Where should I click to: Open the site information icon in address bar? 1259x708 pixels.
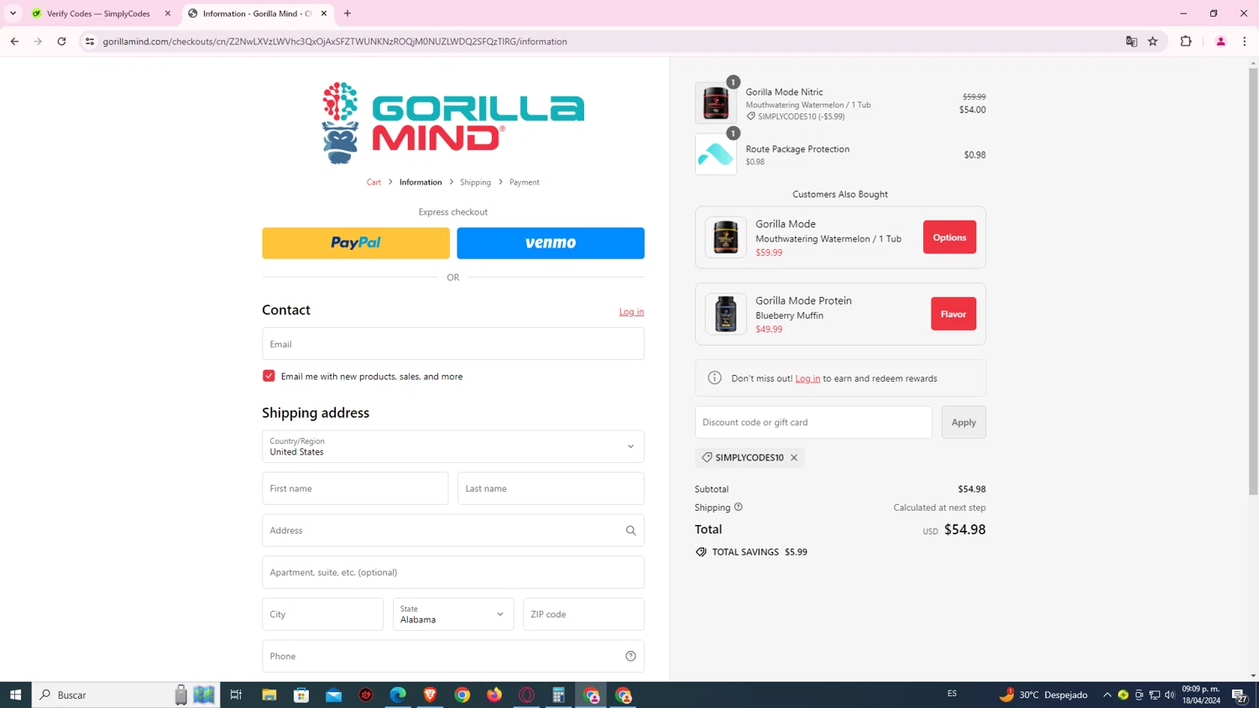[90, 41]
